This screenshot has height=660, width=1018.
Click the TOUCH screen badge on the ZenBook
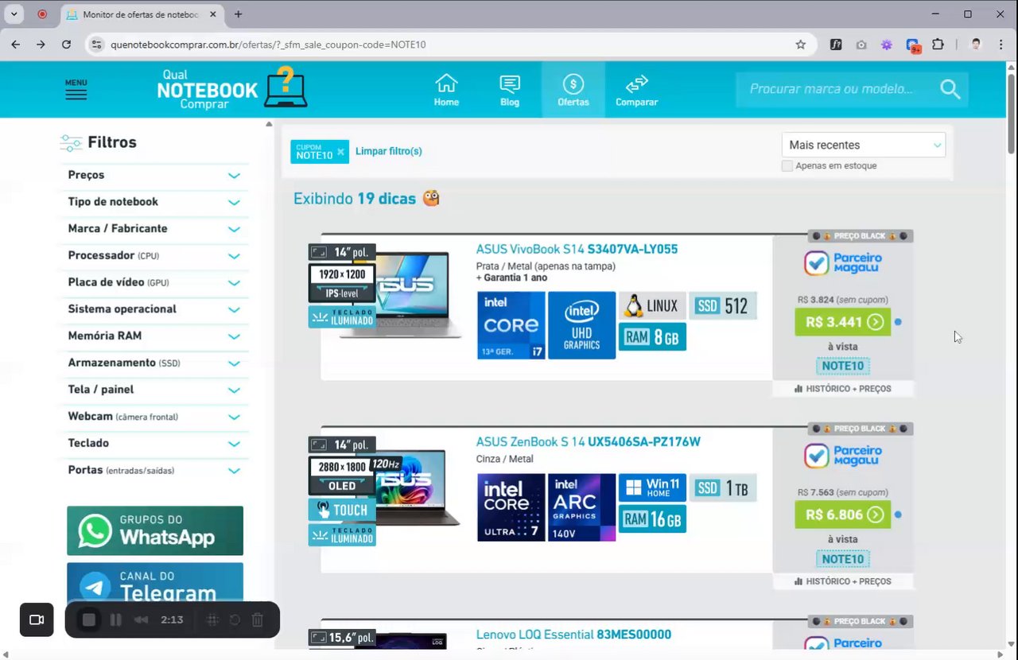coord(342,510)
